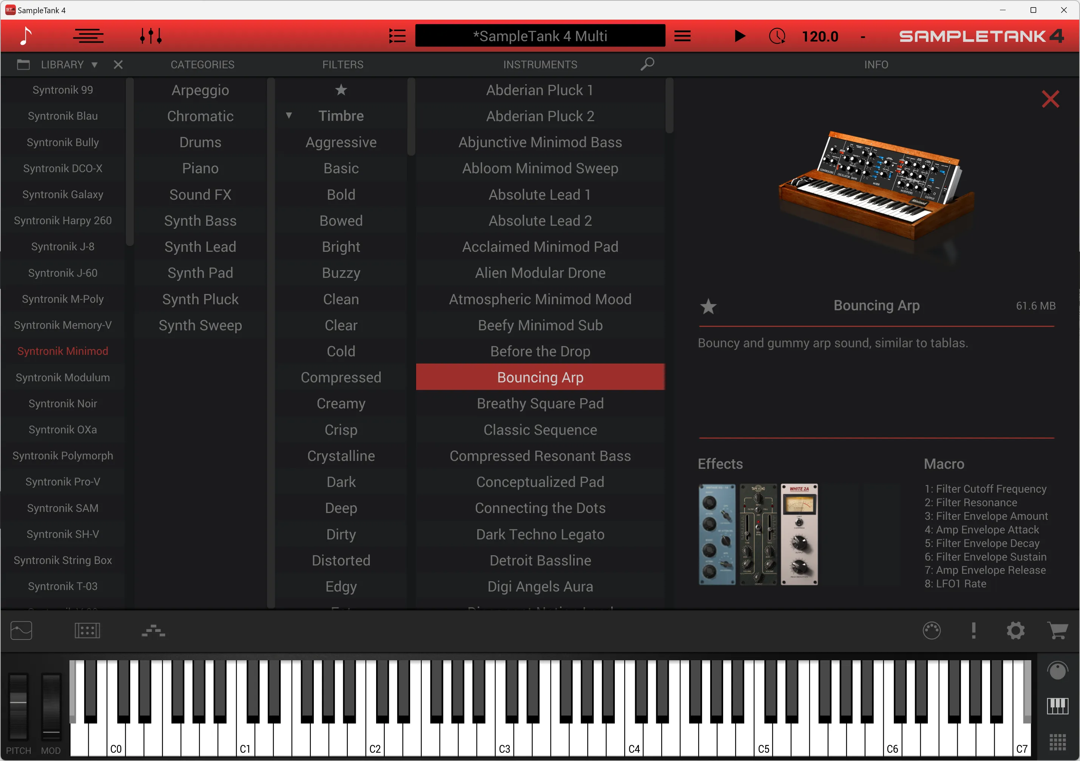This screenshot has width=1080, height=761.
Task: Select the Syntronik Galaxy library
Action: tap(63, 194)
